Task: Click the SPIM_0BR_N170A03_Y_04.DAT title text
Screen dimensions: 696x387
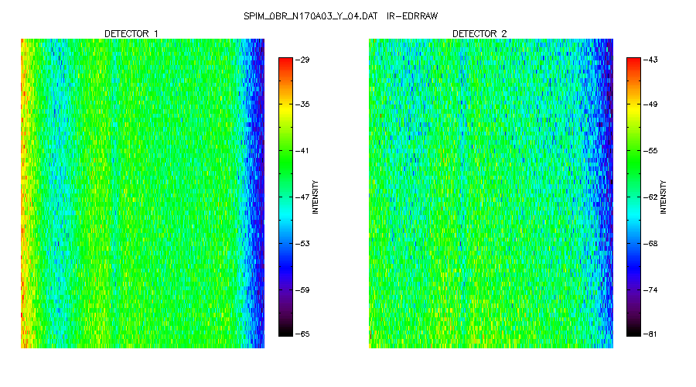Action: tap(310, 16)
